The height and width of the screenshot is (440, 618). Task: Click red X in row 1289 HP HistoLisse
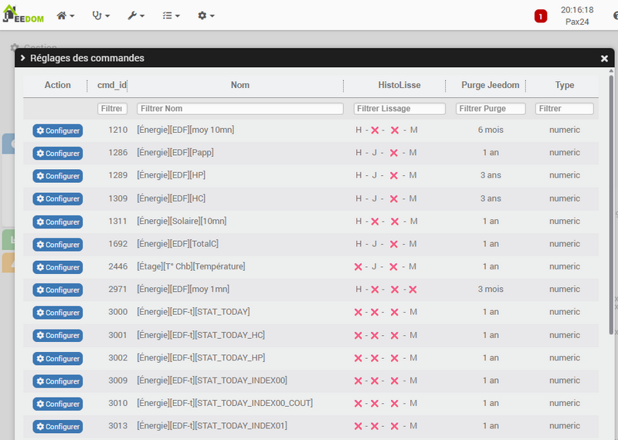tap(394, 176)
